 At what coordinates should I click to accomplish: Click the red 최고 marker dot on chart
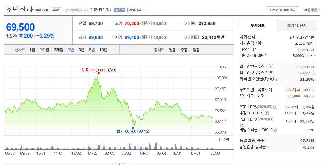[99, 73]
